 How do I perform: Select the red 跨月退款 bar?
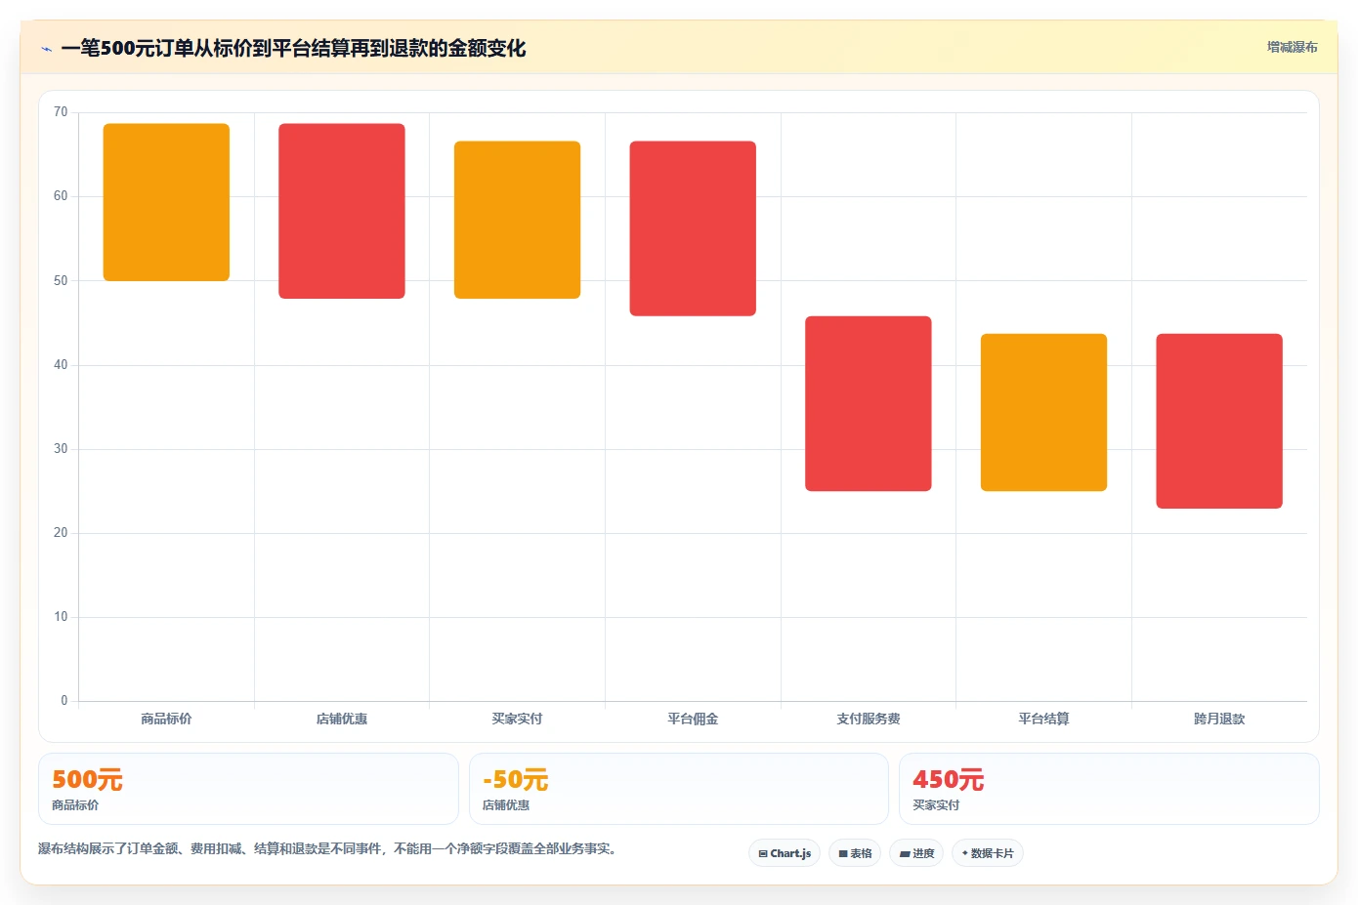(1219, 421)
